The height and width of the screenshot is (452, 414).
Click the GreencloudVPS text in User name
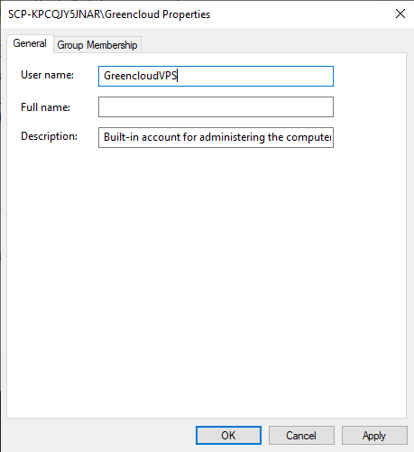(141, 76)
